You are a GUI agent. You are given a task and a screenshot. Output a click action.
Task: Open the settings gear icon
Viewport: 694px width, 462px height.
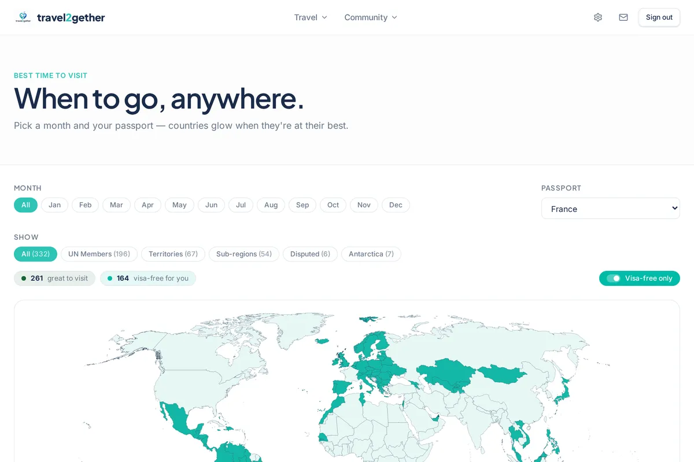(x=598, y=17)
